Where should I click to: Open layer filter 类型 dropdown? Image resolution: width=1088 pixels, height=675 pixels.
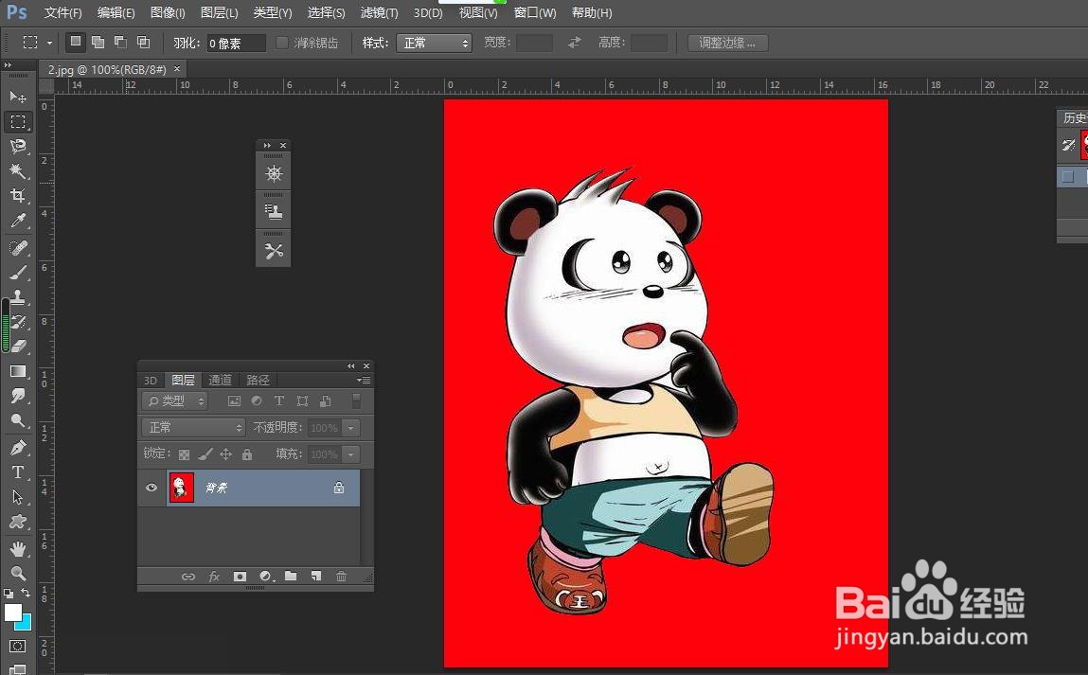[x=174, y=401]
